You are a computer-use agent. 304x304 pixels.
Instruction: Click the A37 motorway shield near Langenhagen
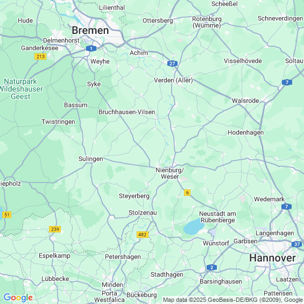click(x=297, y=244)
